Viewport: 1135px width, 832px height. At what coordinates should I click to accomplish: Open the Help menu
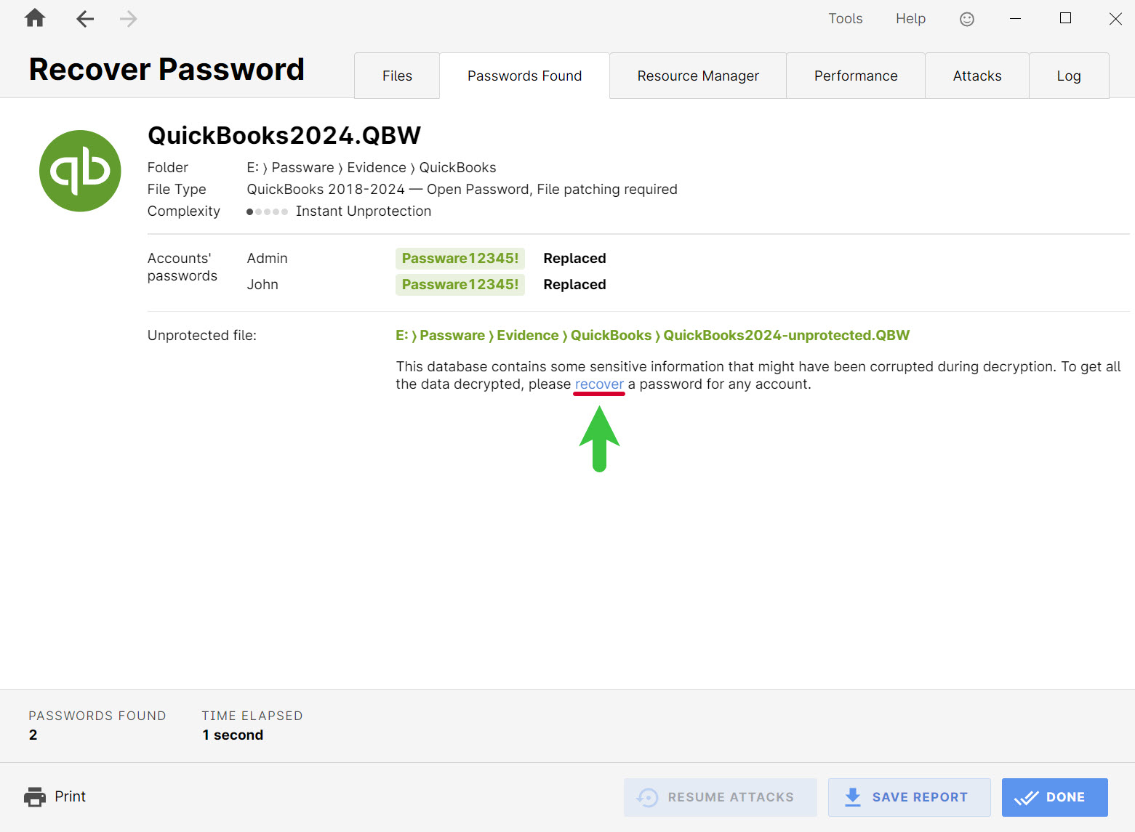pyautogui.click(x=910, y=18)
